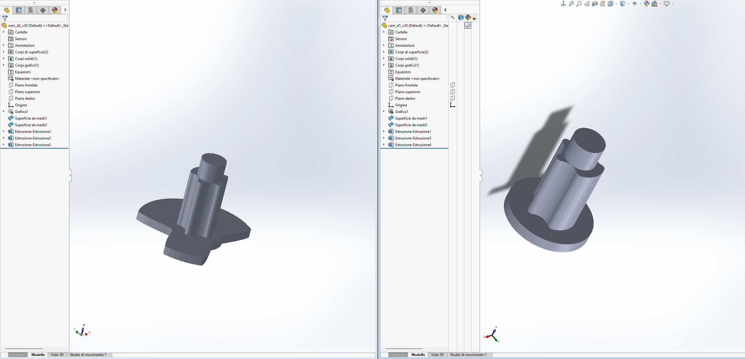This screenshot has width=745, height=359.
Task: Open the Apply Scene dropdown arrow
Action: pos(660,4)
